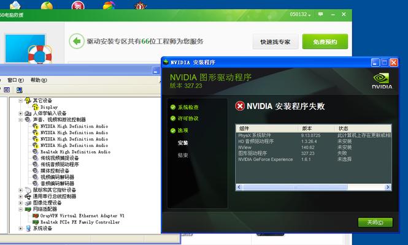Click the 声音、视频和游戏控制器 category icon
This screenshot has height=245, width=408.
[x=28, y=120]
